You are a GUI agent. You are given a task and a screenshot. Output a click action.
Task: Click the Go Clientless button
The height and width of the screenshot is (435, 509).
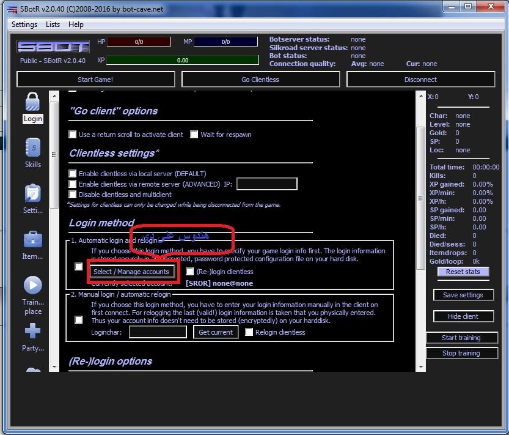tap(260, 80)
